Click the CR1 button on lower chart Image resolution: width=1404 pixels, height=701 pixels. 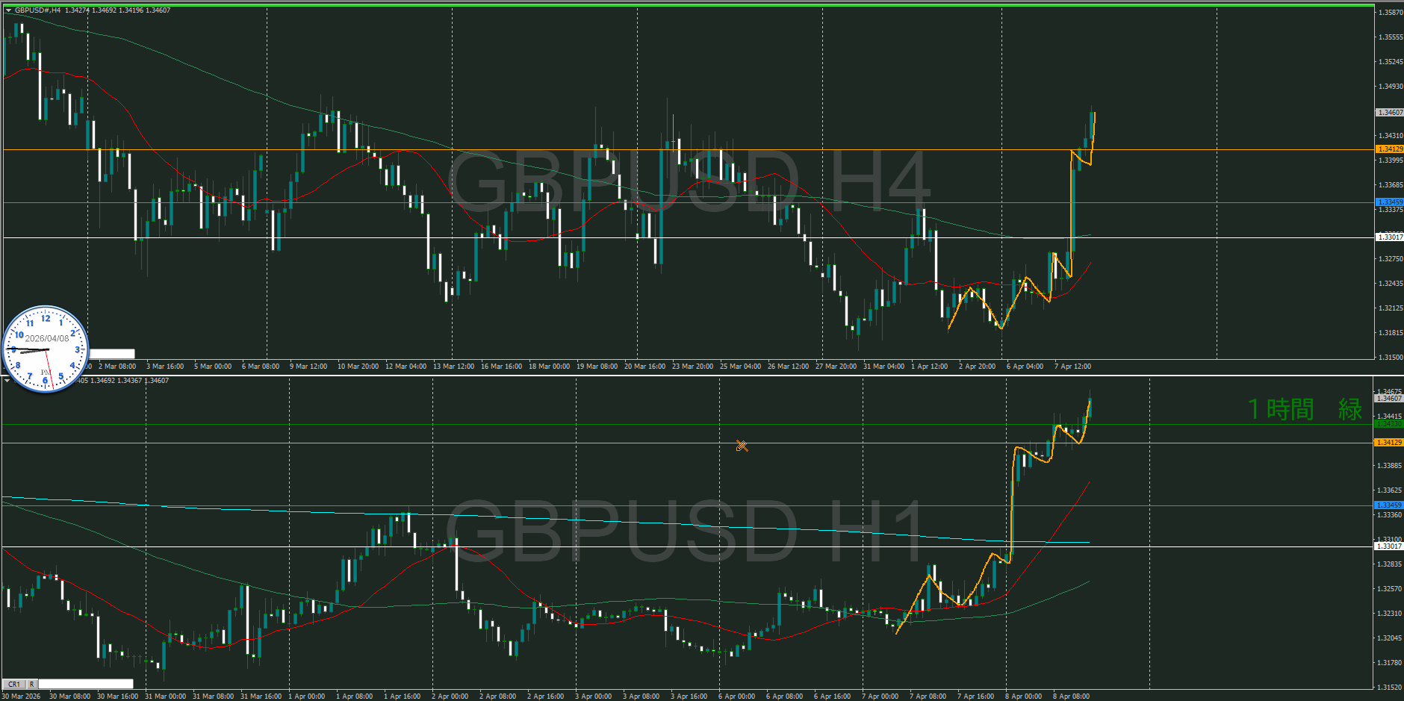pyautogui.click(x=14, y=684)
